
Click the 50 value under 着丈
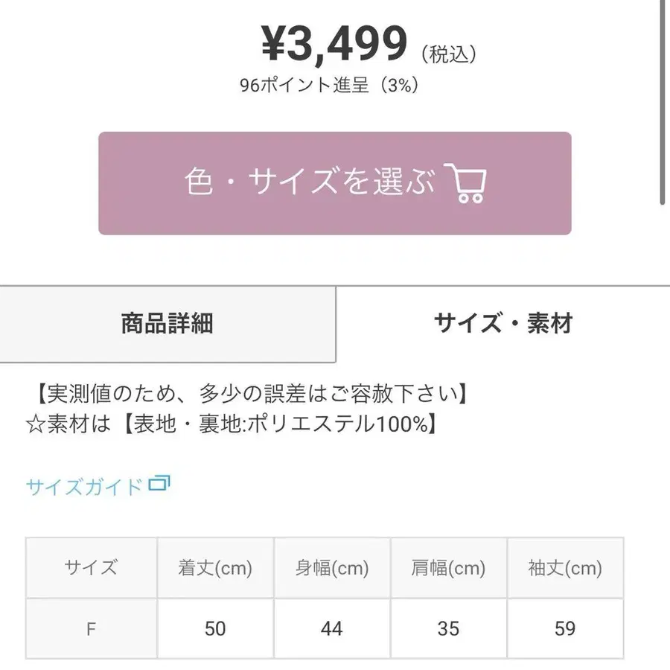[x=214, y=628]
